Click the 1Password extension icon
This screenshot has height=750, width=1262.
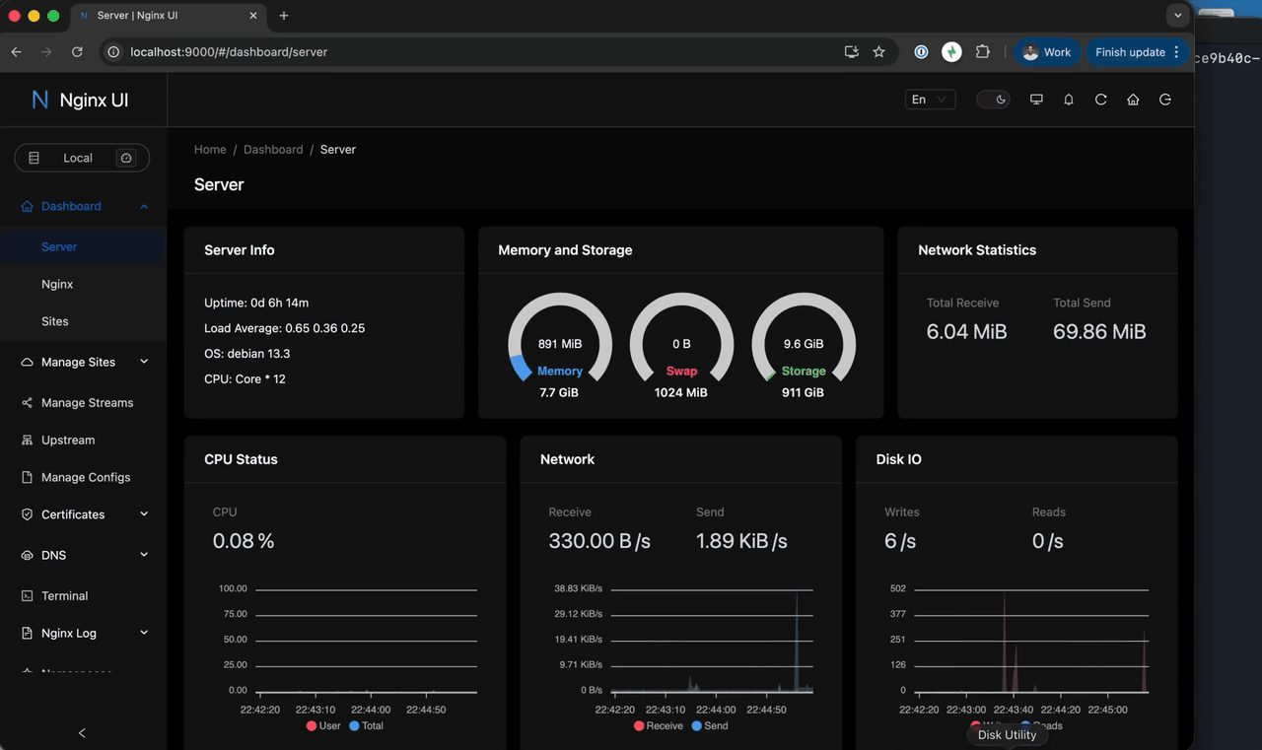pyautogui.click(x=921, y=52)
